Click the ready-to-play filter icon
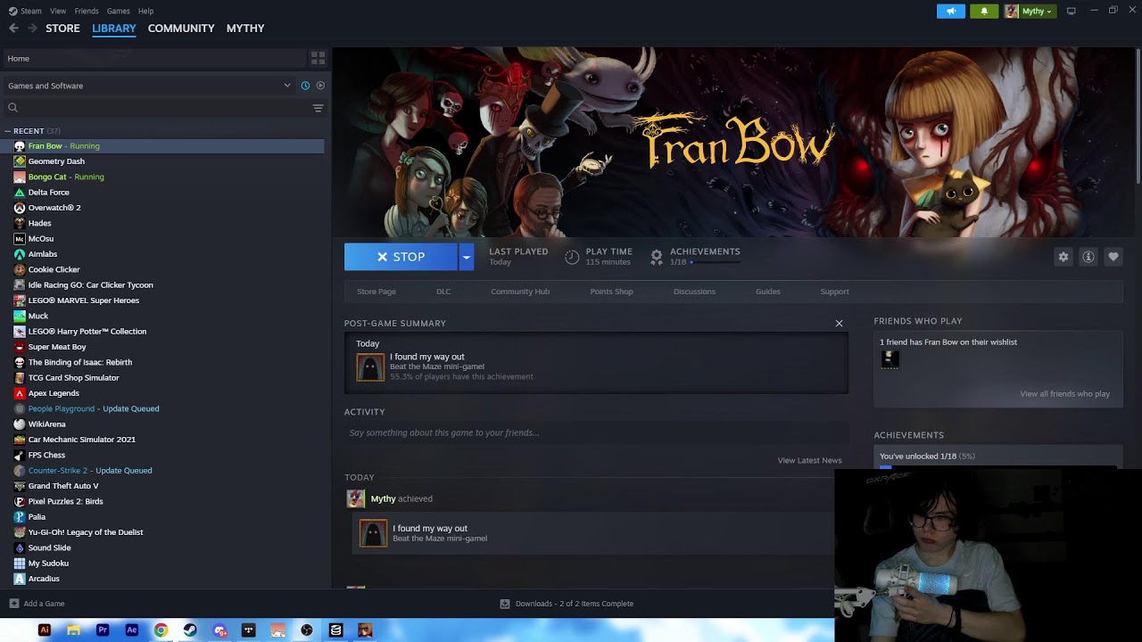 pyautogui.click(x=320, y=86)
